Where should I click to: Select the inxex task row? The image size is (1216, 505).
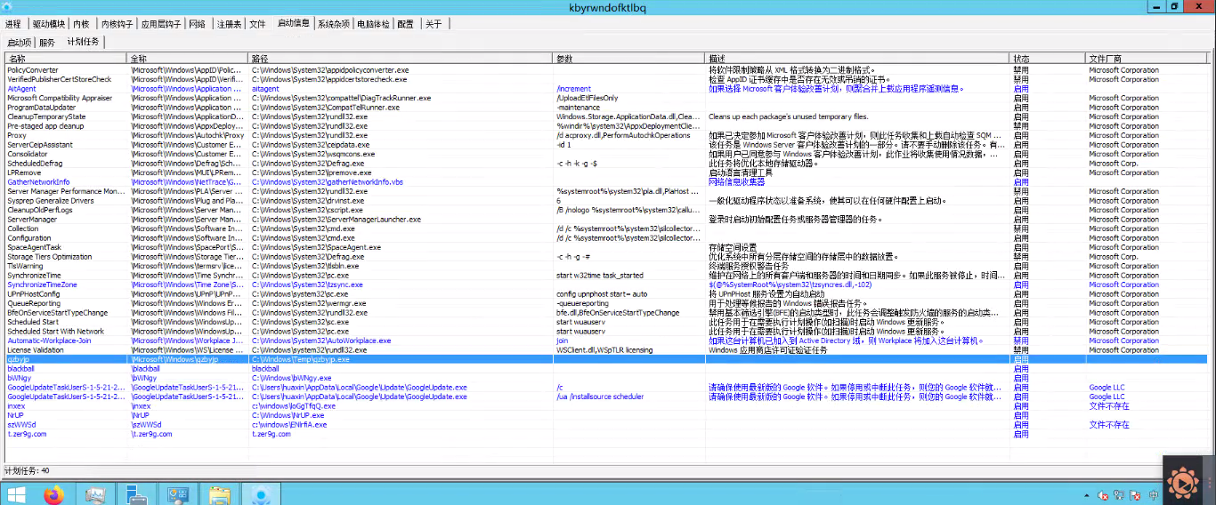pyautogui.click(x=605, y=406)
